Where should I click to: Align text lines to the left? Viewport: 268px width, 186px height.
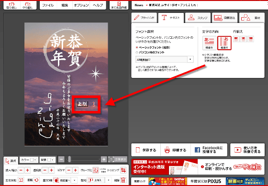coord(236,39)
